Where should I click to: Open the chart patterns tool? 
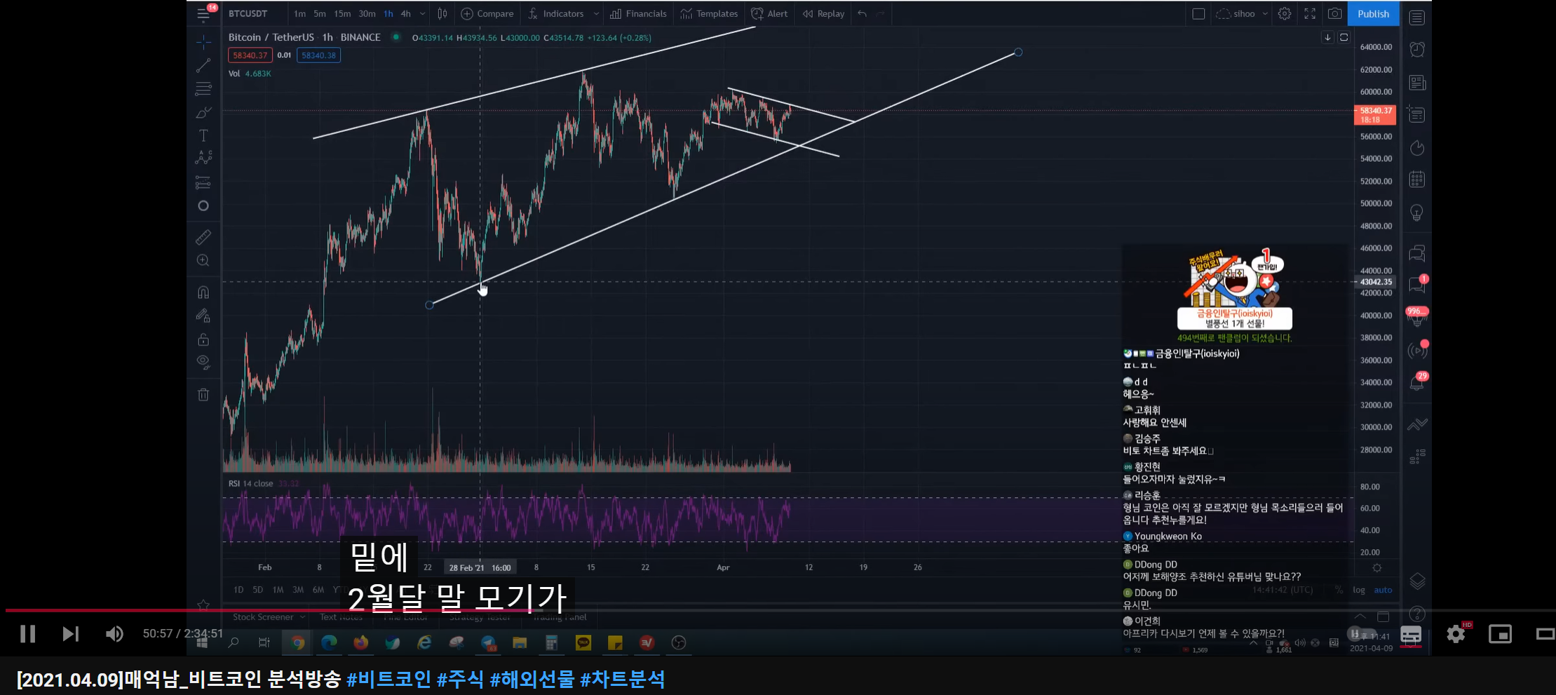pyautogui.click(x=203, y=158)
